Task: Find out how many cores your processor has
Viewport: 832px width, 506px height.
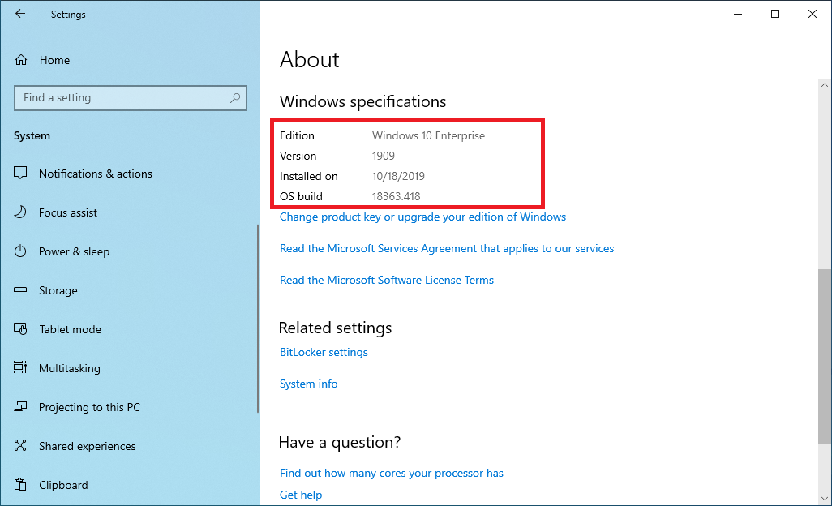Action: [x=392, y=473]
